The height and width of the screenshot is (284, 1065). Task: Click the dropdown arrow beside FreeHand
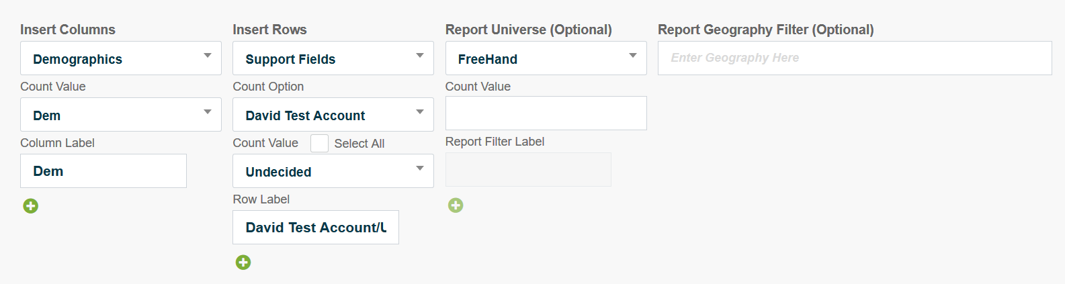[x=632, y=56]
